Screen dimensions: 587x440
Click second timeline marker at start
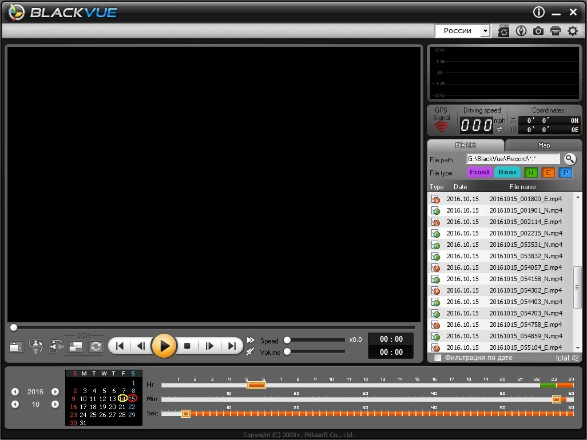(186, 414)
